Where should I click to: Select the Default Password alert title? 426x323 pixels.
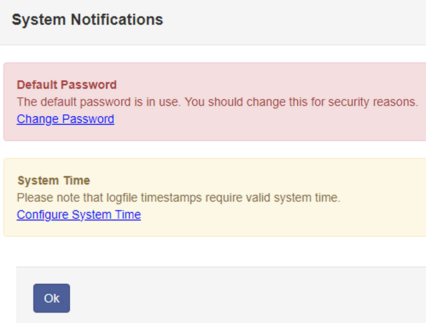pyautogui.click(x=67, y=85)
